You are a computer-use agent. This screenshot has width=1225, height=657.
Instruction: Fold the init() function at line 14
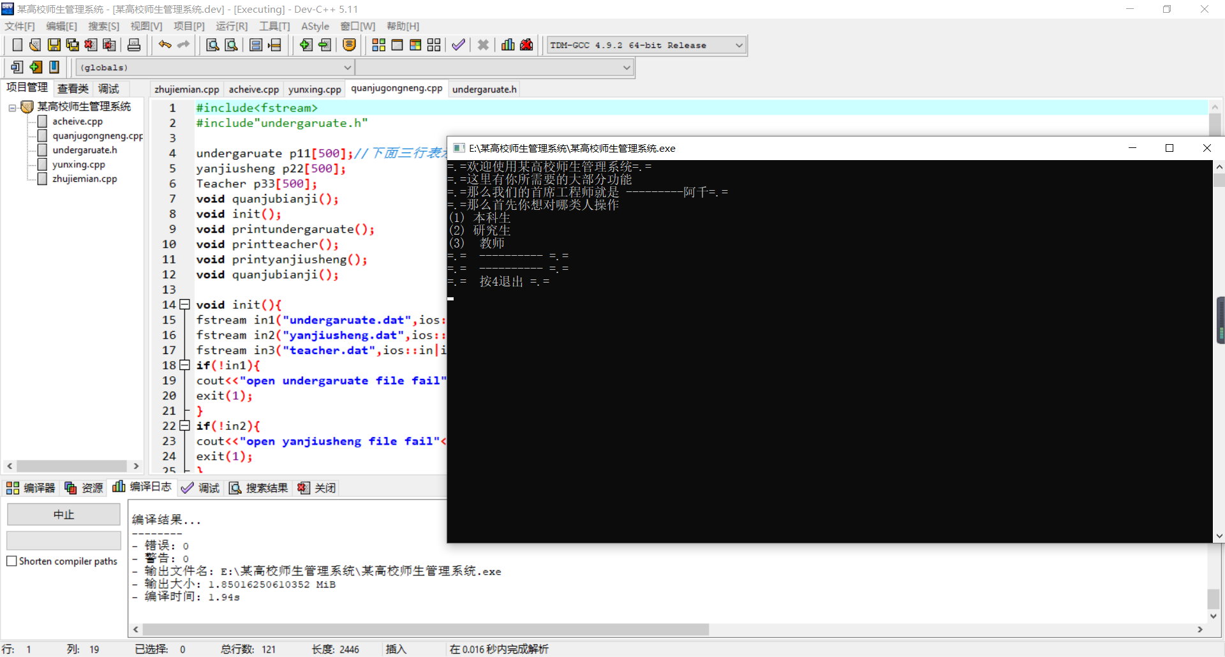click(x=184, y=304)
